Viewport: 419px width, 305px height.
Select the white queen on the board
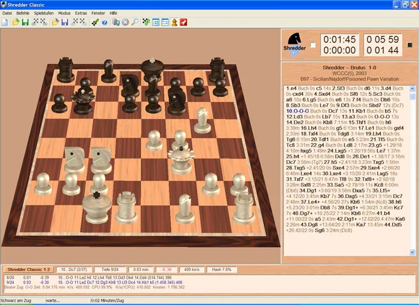pos(181,160)
